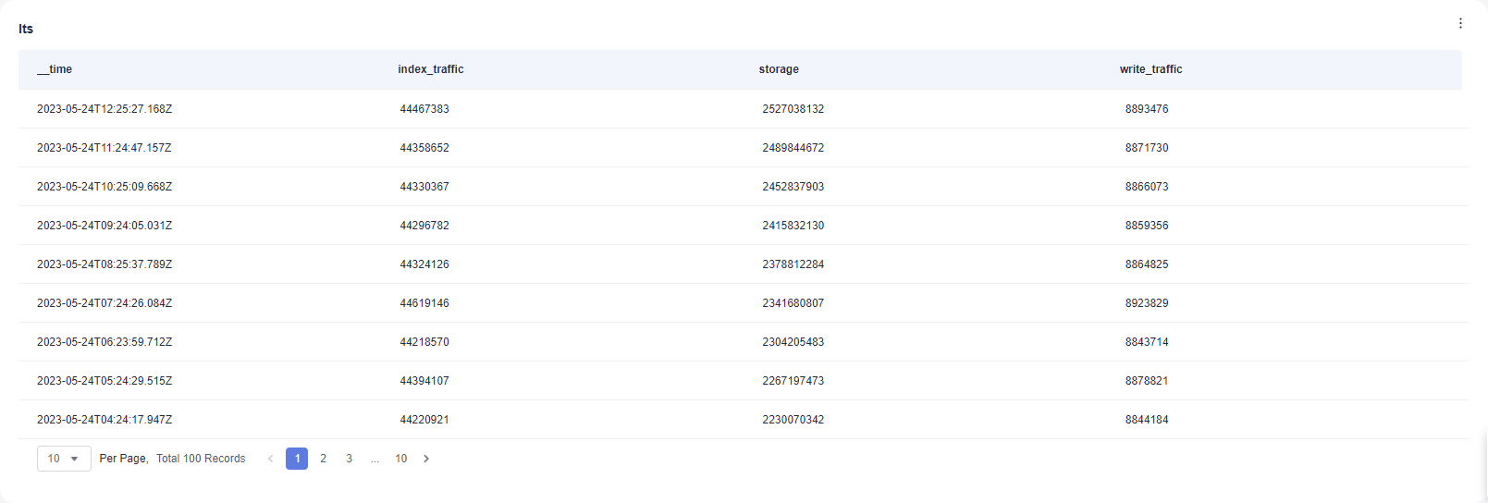Select index_traffic value 44619146
Screen dimensions: 1488x503
tap(424, 303)
